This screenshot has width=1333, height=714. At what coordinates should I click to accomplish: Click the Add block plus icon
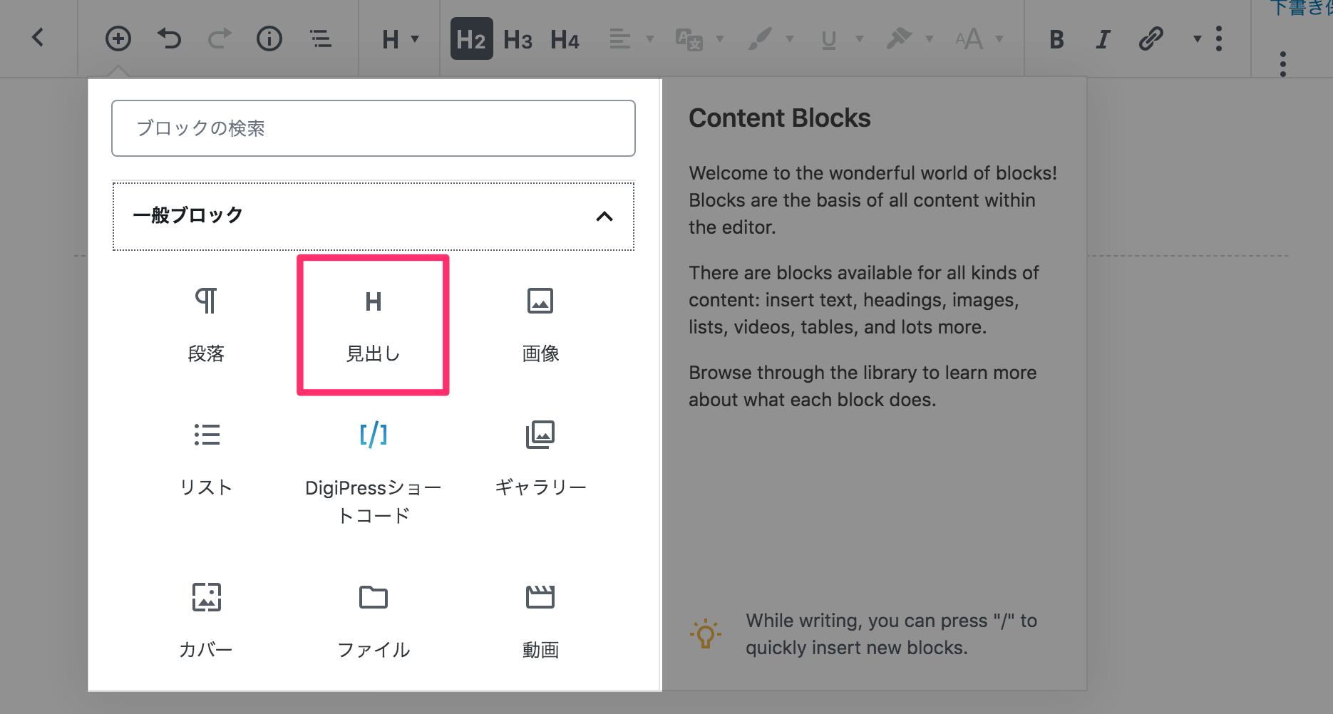coord(118,38)
